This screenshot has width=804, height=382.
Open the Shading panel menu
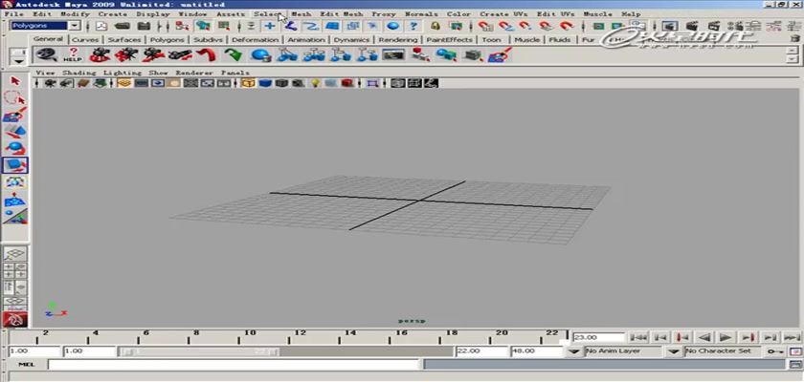pyautogui.click(x=78, y=73)
